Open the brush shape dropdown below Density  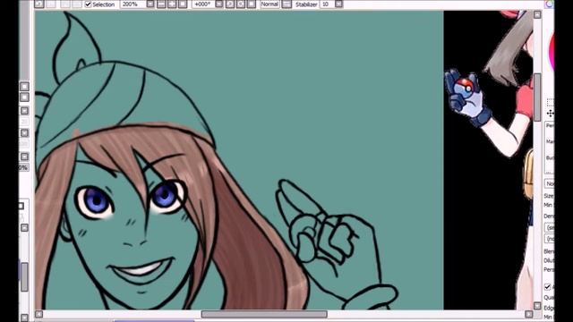click(550, 228)
